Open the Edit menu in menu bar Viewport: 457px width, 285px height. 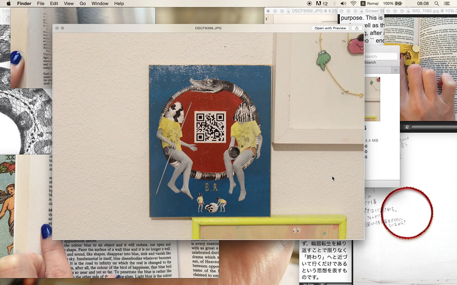tap(54, 4)
